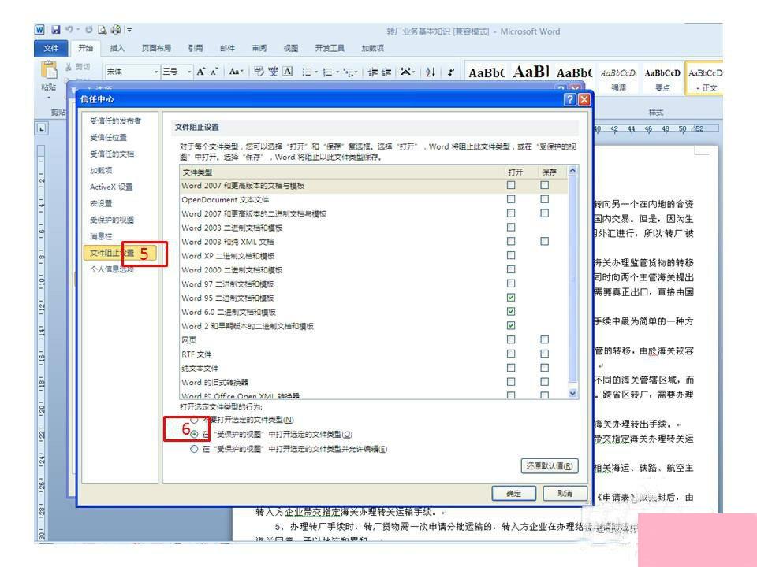Uncheck Open box for Word 95 binary documents
757x567 pixels.
click(x=511, y=298)
